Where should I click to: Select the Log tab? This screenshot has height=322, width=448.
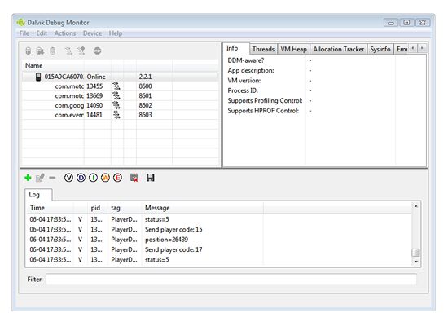point(38,195)
